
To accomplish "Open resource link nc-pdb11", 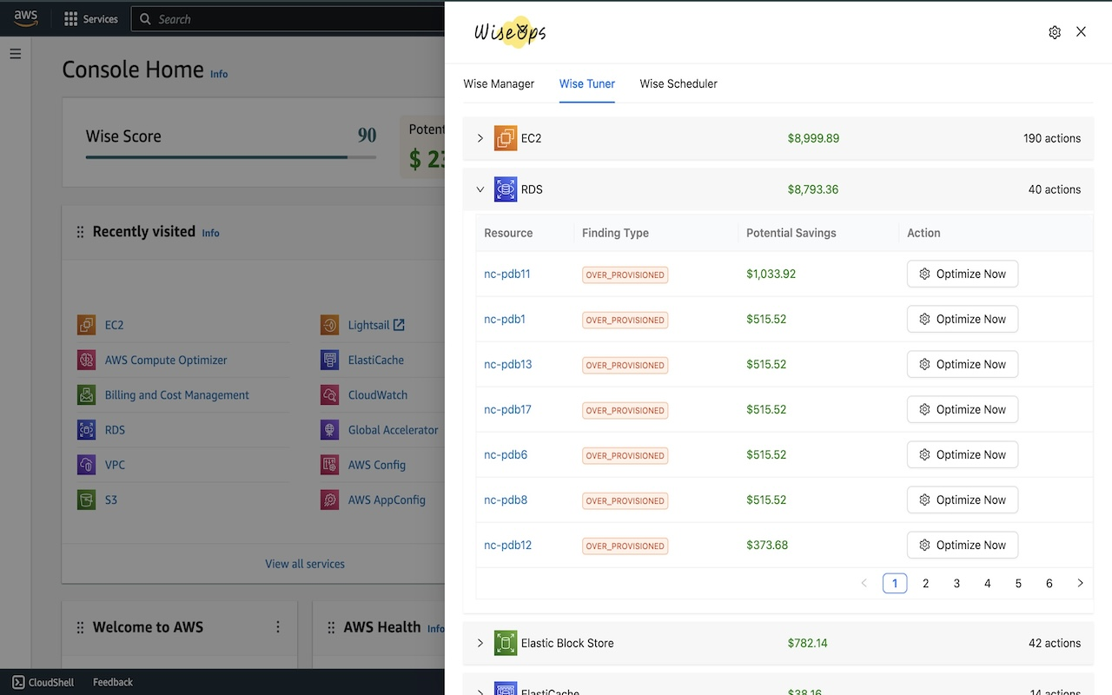I will 507,274.
